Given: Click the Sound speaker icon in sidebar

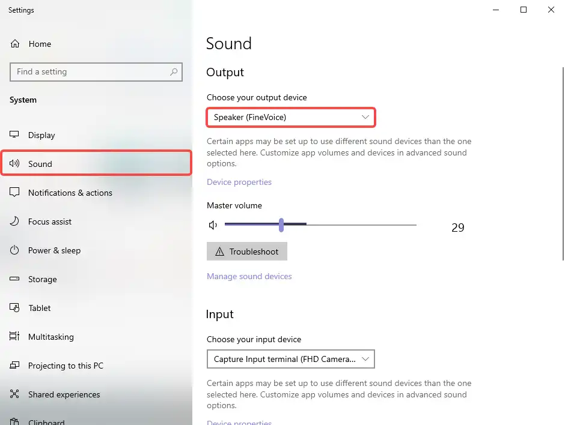Looking at the screenshot, I should pyautogui.click(x=14, y=163).
